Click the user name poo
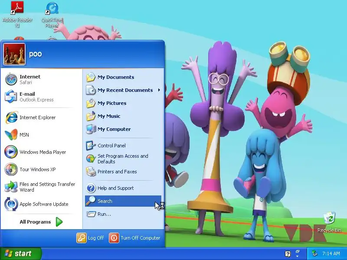Screen dimensions: 347x260 click(36, 54)
